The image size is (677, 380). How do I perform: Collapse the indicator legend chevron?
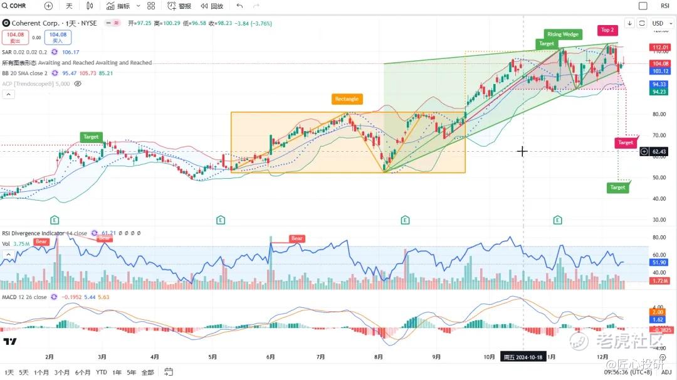[8, 94]
